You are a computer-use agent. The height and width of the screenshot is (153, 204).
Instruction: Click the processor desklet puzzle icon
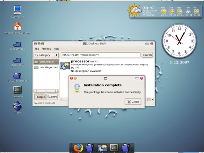click(x=65, y=66)
